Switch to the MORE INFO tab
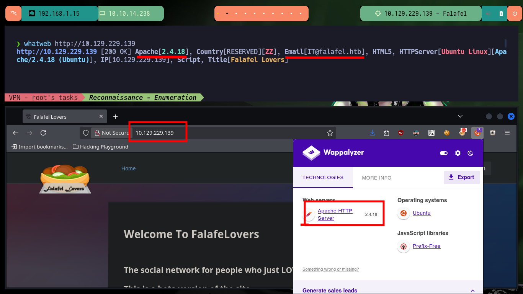 click(377, 178)
